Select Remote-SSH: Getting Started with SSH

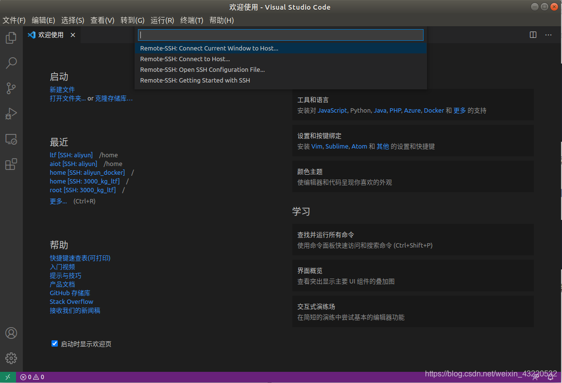click(x=281, y=81)
